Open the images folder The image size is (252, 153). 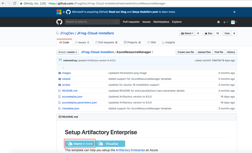(66, 73)
